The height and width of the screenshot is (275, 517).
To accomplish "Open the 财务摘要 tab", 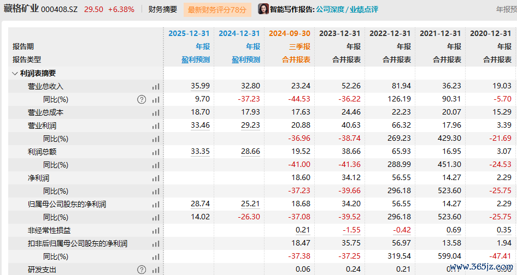I will pos(162,9).
